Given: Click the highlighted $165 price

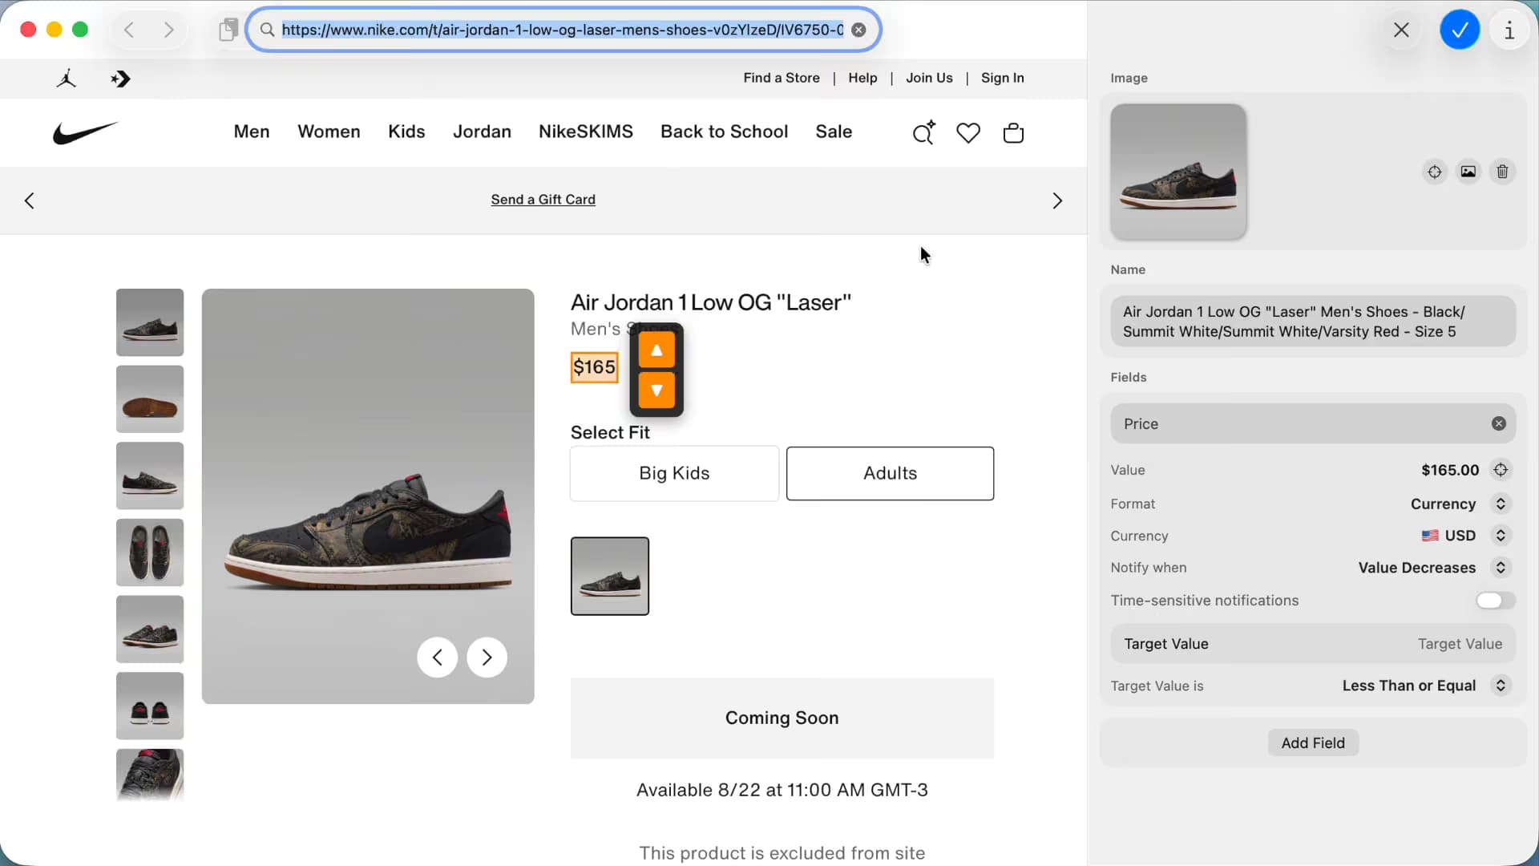Looking at the screenshot, I should pyautogui.click(x=594, y=367).
